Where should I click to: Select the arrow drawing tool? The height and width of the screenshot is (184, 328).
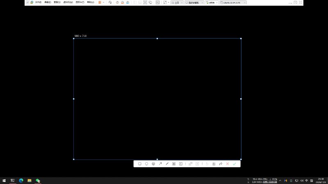coord(160,164)
